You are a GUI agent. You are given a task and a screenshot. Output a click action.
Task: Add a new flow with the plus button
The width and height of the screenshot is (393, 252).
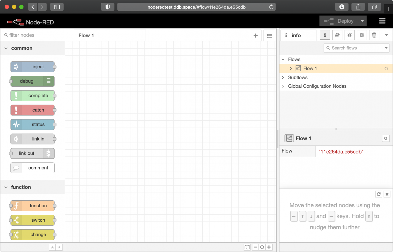pyautogui.click(x=256, y=35)
